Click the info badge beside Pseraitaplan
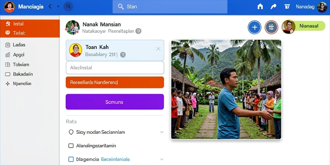Viewport: 330px width, 165px height. 138,31
